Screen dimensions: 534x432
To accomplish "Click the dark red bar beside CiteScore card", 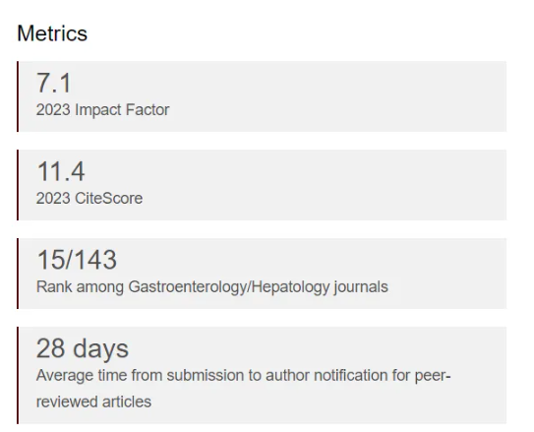I will point(18,185).
